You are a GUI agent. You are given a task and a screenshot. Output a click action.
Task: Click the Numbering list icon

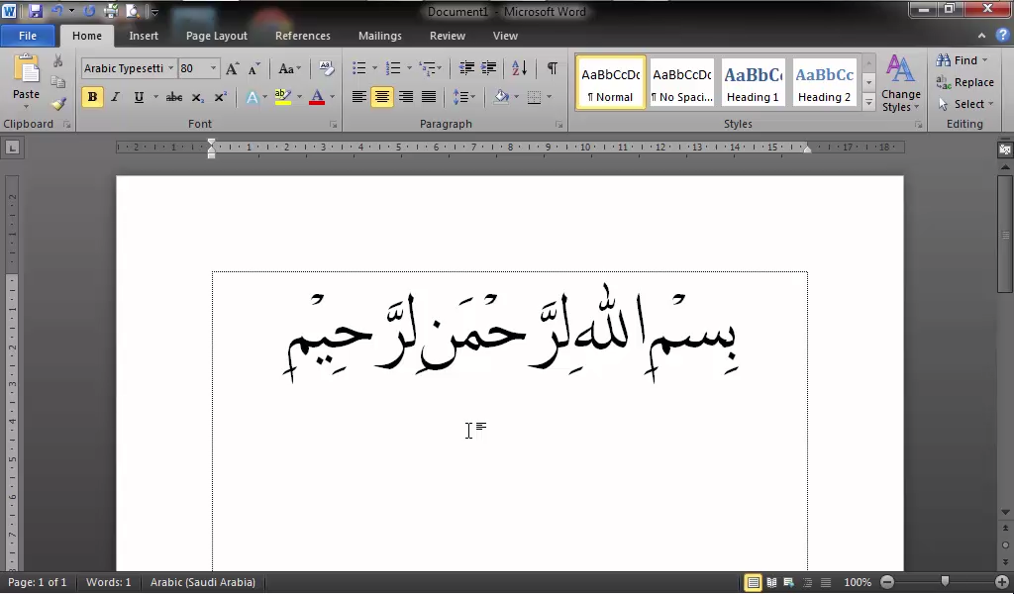[x=393, y=68]
